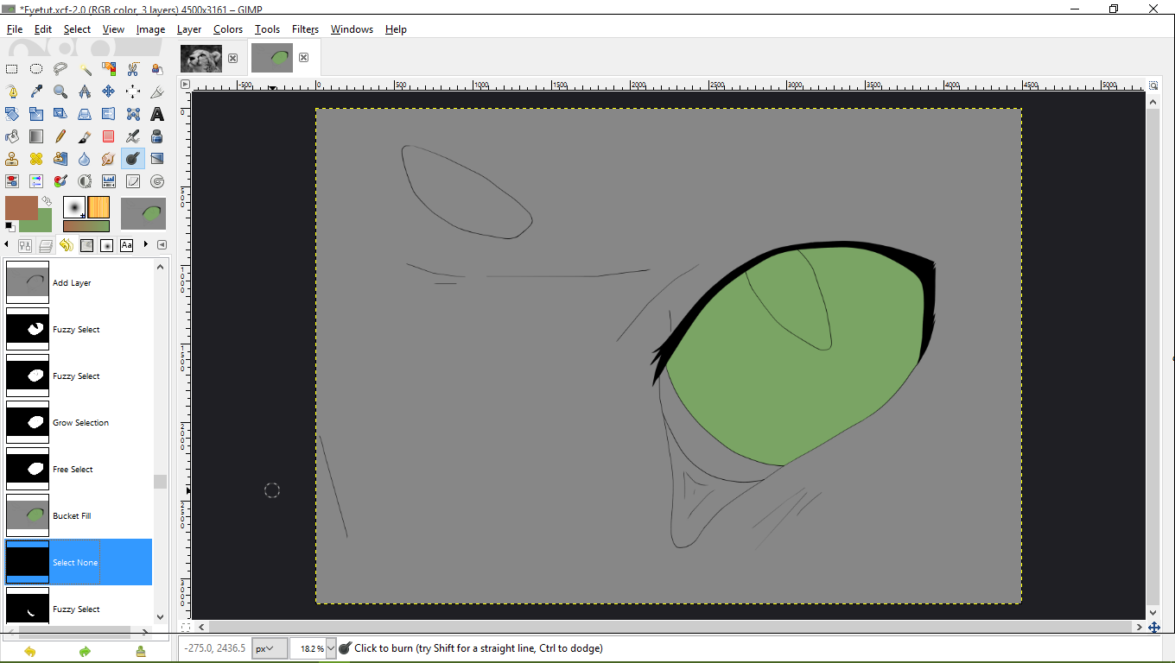Switch to the cheetah photo image tab
This screenshot has height=663, width=1175.
[x=201, y=58]
